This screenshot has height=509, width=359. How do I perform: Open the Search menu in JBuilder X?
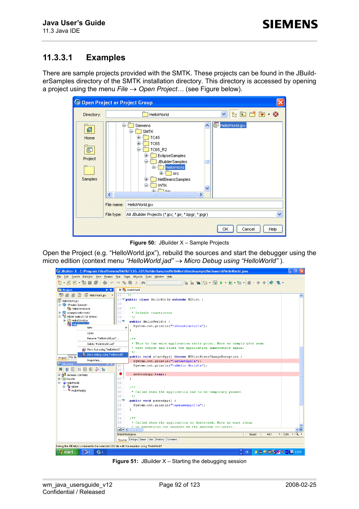click(x=76, y=277)
